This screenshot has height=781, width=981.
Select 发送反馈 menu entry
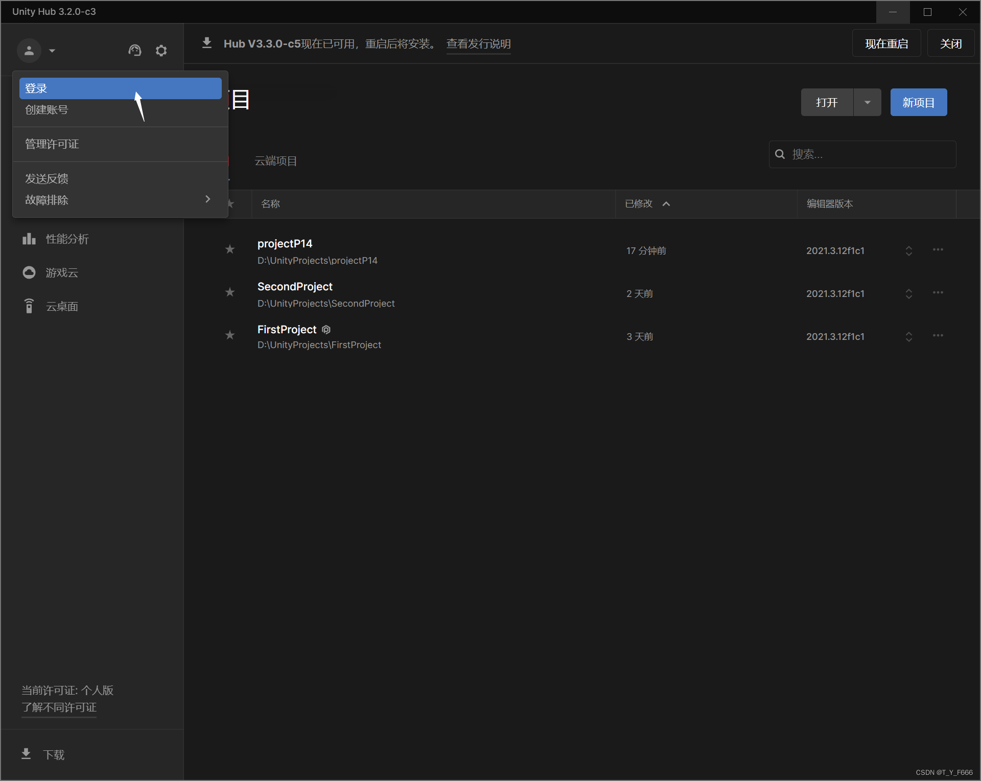coord(120,179)
